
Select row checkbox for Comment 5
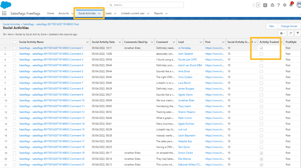[x=14, y=71]
